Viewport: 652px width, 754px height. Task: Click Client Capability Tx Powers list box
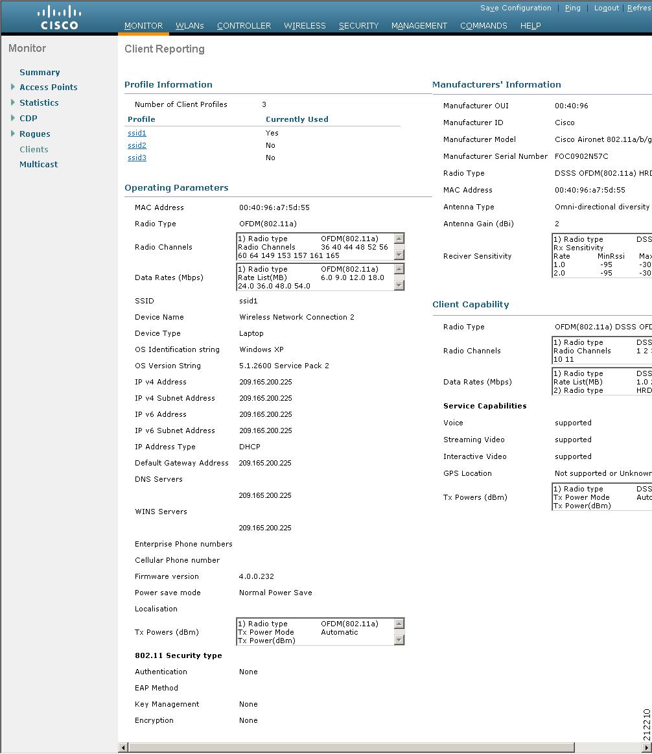tap(601, 497)
